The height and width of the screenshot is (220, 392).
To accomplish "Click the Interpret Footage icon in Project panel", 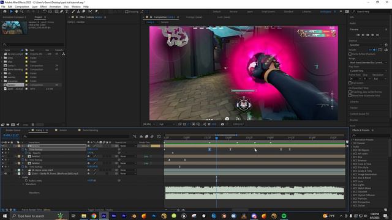I will pyautogui.click(x=2, y=125).
